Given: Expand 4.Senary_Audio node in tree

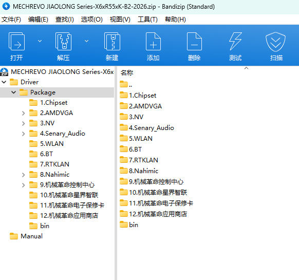Looking at the screenshot, I should 23,134.
